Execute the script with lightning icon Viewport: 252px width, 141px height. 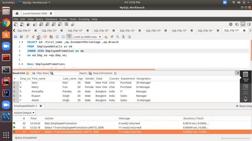click(x=27, y=36)
